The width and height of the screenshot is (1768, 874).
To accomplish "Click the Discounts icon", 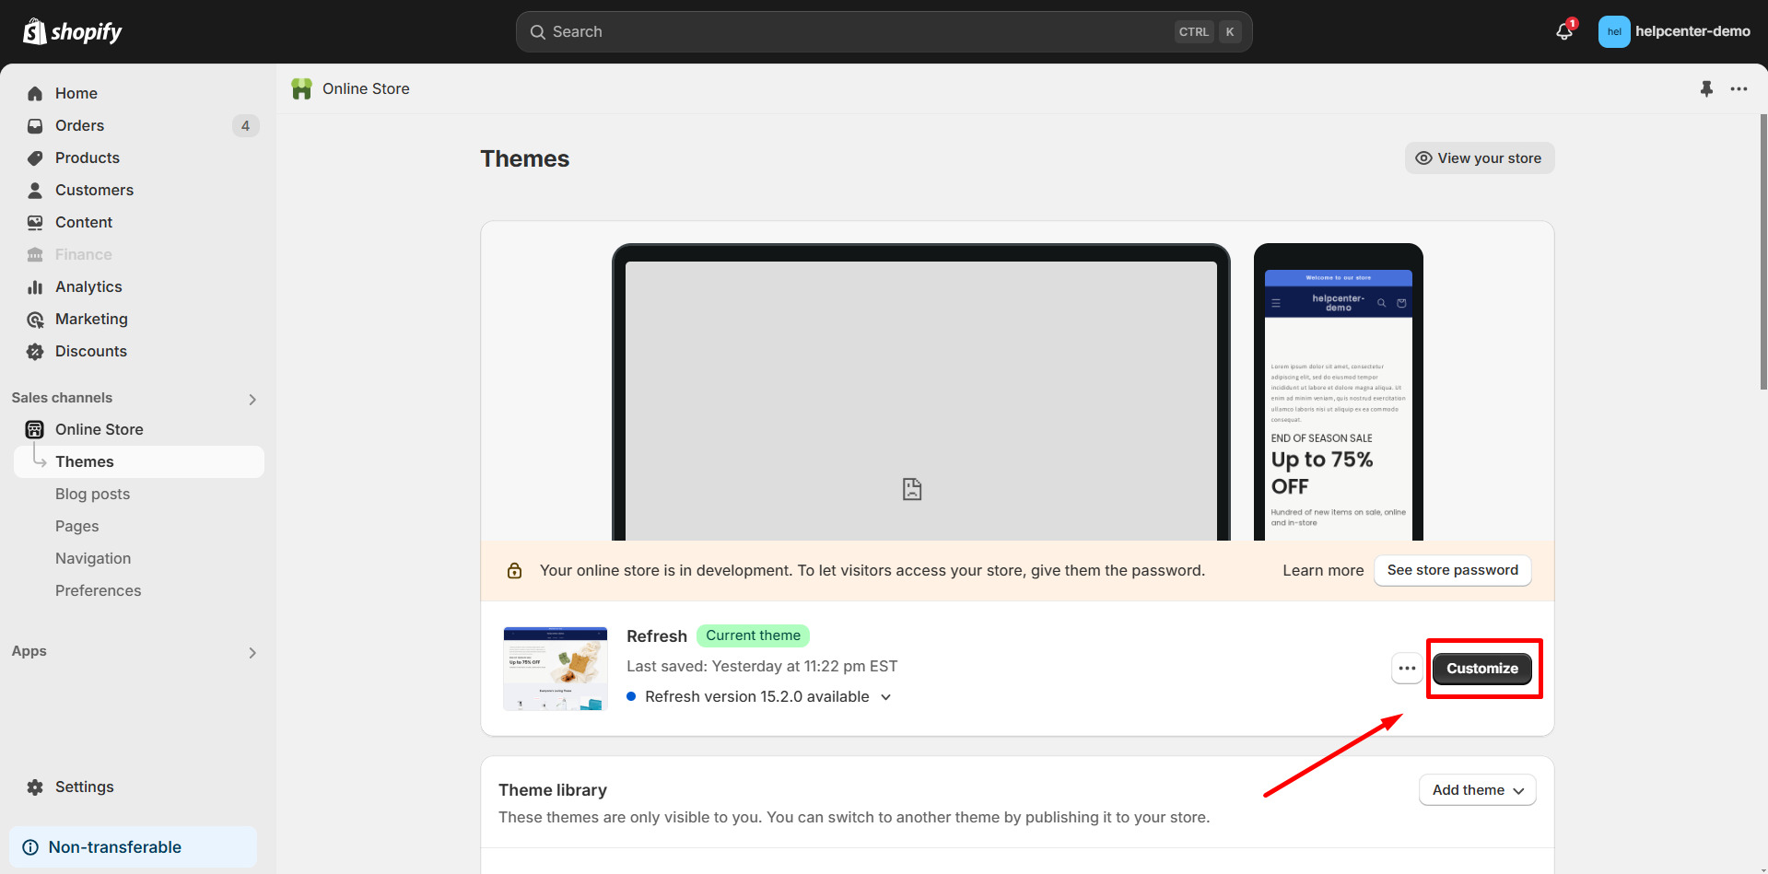I will pyautogui.click(x=34, y=351).
